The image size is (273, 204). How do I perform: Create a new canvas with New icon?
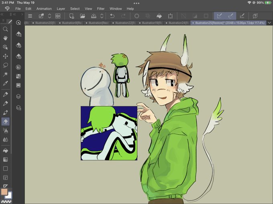click(71, 16)
